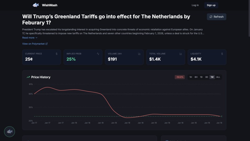Select the 1H time range
250x141 pixels.
(x=191, y=77)
